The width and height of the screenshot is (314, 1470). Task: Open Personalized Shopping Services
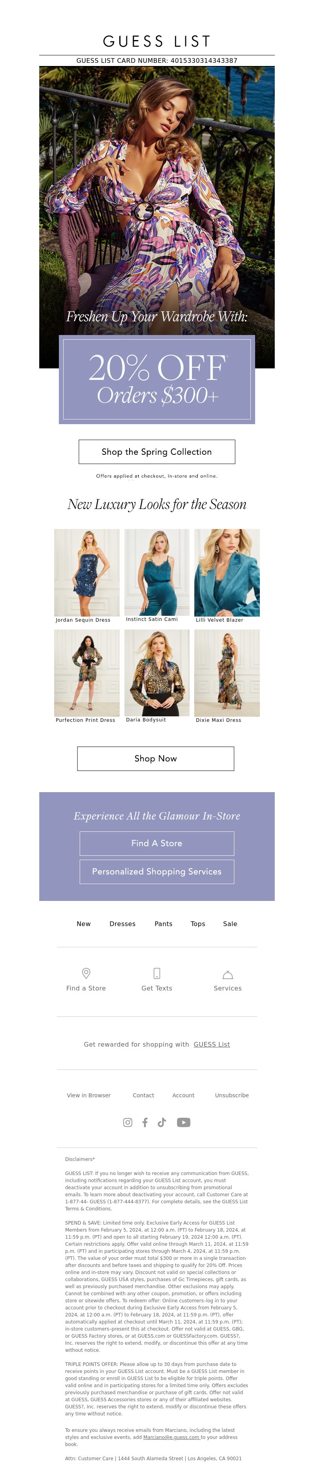pos(157,871)
